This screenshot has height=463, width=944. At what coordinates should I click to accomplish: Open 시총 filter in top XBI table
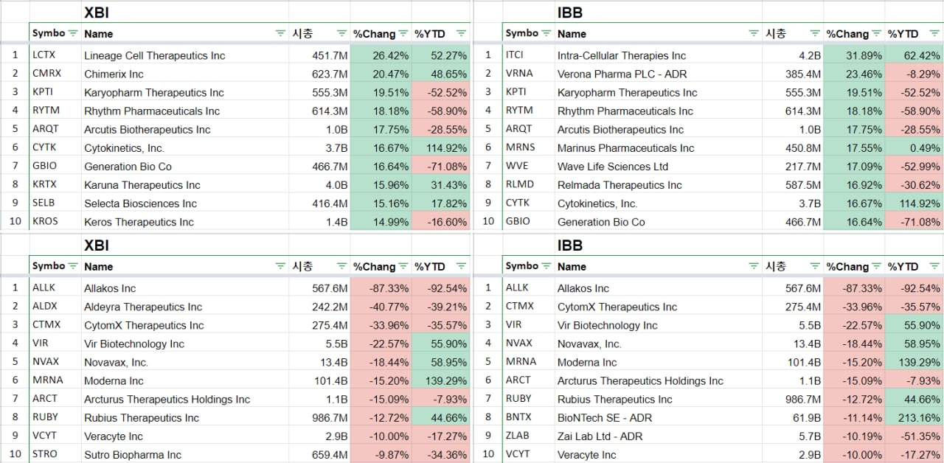[x=341, y=33]
